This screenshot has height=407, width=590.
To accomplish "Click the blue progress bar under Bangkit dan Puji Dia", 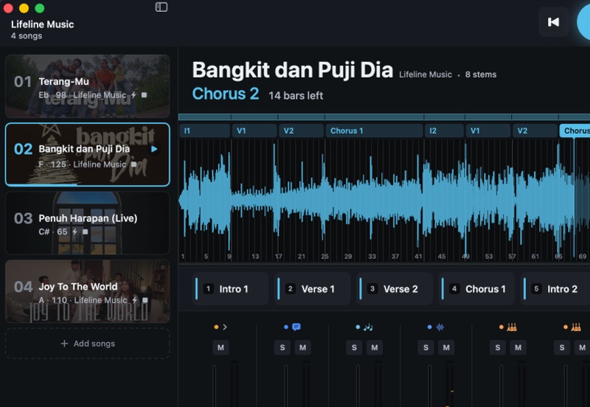I will pyautogui.click(x=41, y=184).
